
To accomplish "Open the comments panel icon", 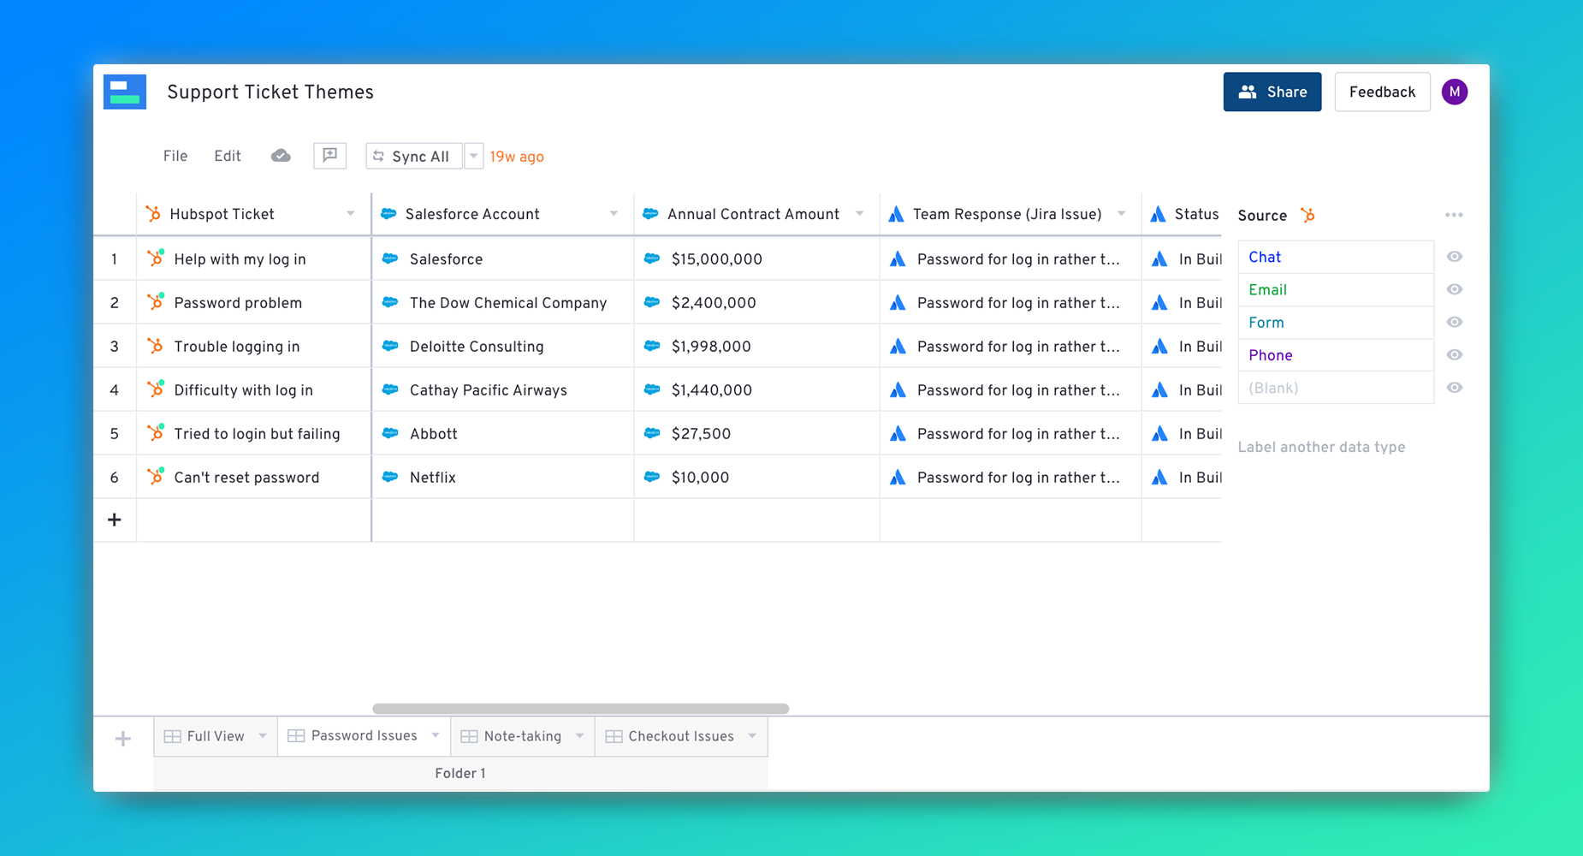I will [329, 156].
